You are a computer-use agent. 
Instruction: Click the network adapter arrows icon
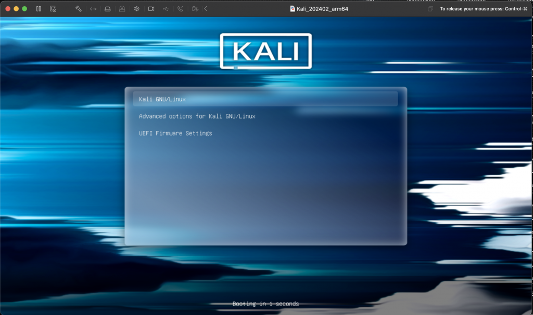pyautogui.click(x=93, y=9)
